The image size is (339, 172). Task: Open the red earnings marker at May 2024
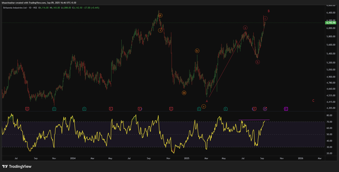111,109
